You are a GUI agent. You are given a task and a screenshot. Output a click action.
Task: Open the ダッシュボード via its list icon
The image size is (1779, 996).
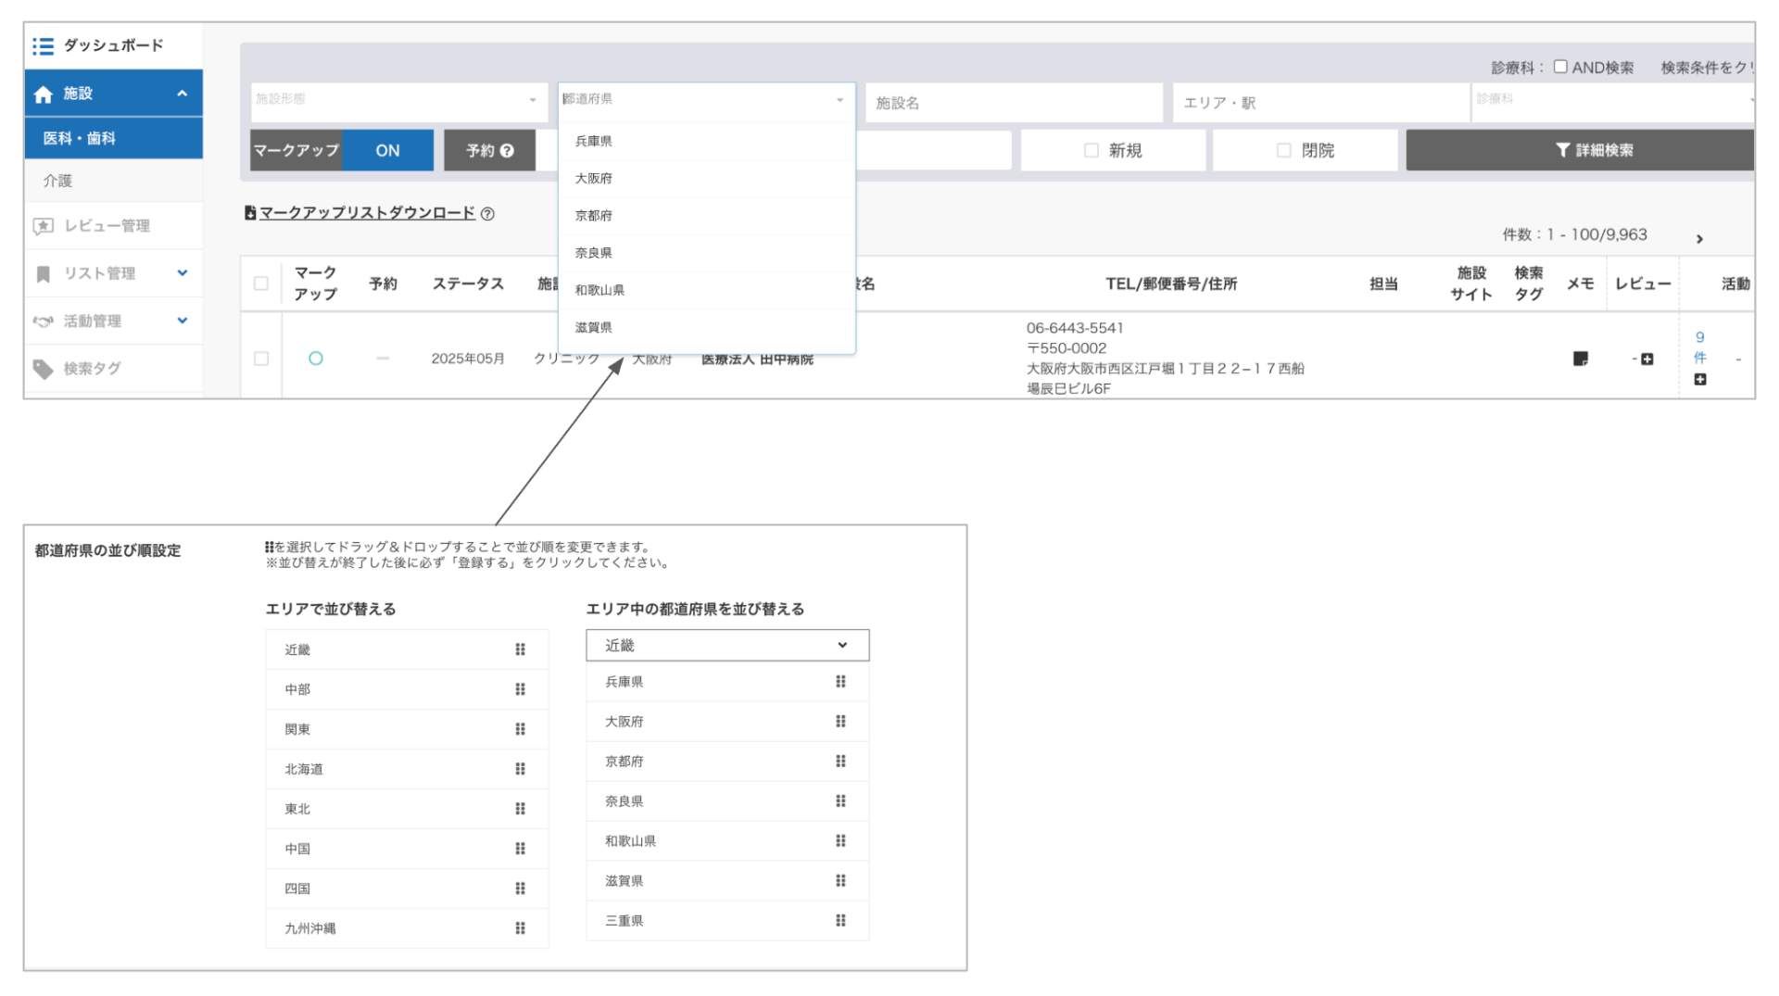point(43,44)
